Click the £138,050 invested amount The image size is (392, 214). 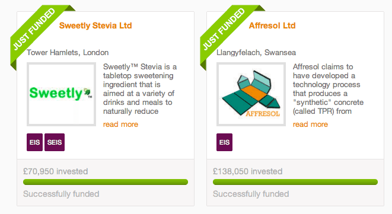pos(247,171)
